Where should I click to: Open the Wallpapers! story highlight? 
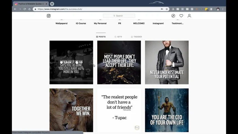click(x=62, y=23)
